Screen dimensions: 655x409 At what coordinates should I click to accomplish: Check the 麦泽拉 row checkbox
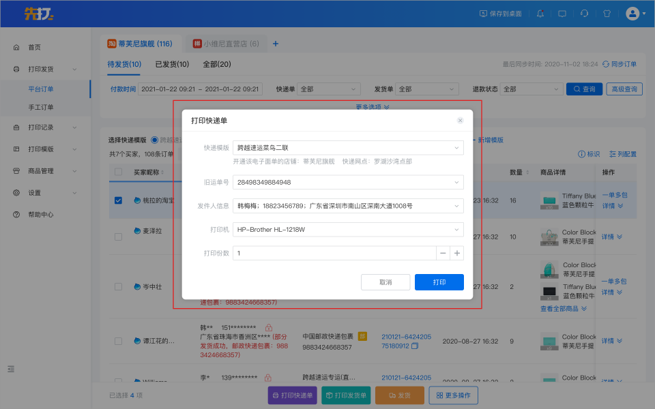119,237
